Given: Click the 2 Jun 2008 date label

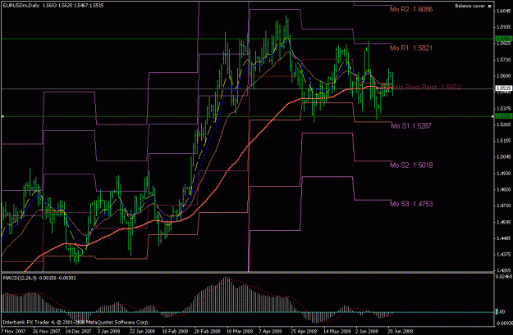Looking at the screenshot, I should tap(367, 331).
